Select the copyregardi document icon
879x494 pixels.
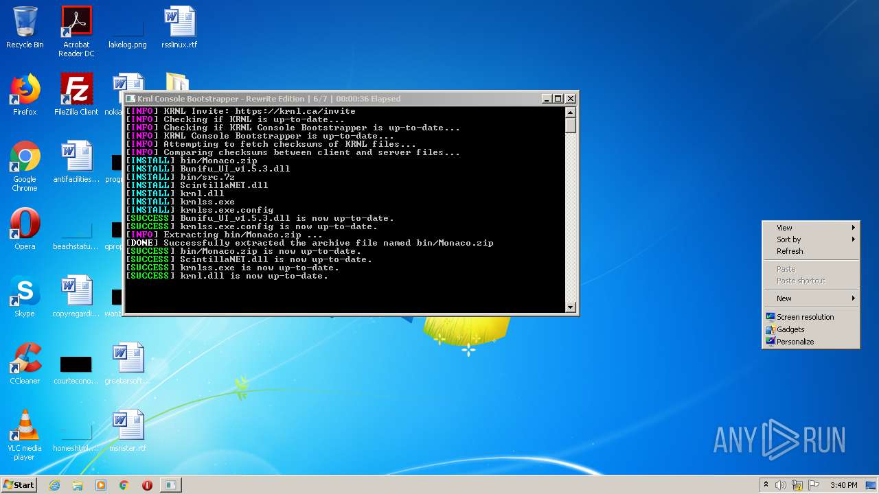click(76, 296)
